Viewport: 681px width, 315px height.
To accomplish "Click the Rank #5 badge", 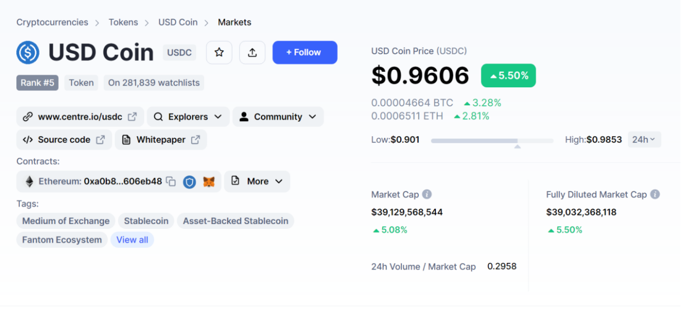I will click(37, 83).
